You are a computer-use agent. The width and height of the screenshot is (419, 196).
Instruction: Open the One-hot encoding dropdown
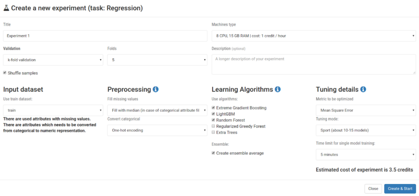point(158,130)
